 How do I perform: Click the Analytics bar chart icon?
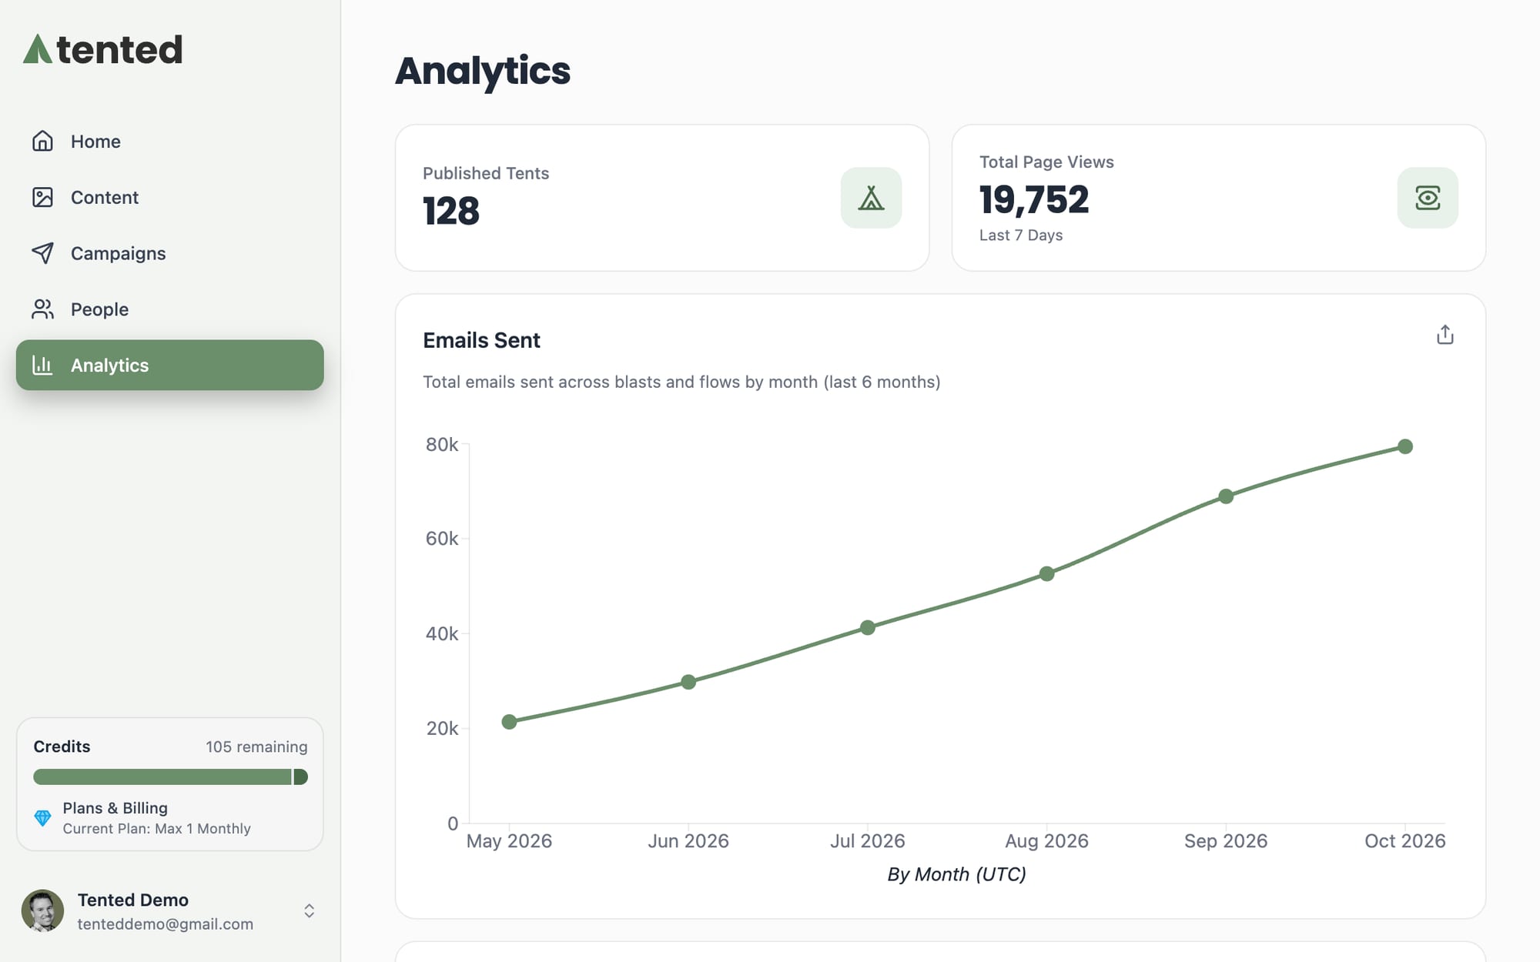point(42,365)
